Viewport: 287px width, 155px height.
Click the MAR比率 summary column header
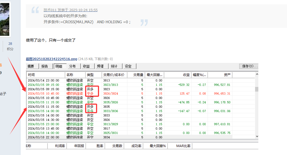180,146
